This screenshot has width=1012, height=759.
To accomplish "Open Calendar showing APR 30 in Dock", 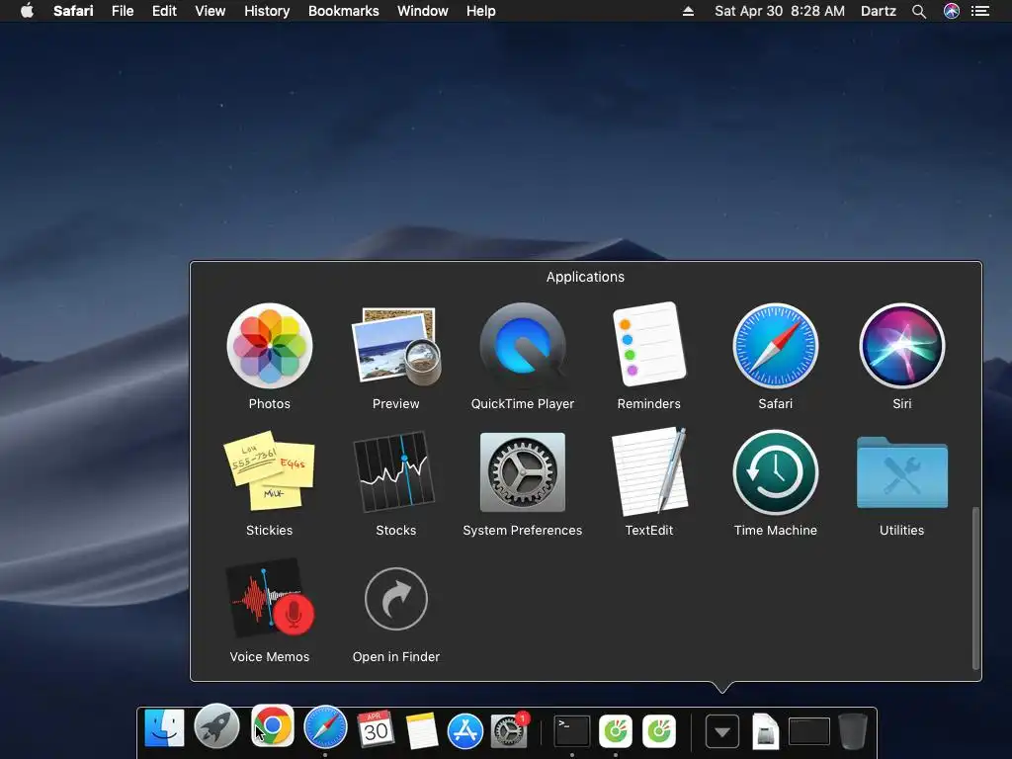I will click(375, 728).
